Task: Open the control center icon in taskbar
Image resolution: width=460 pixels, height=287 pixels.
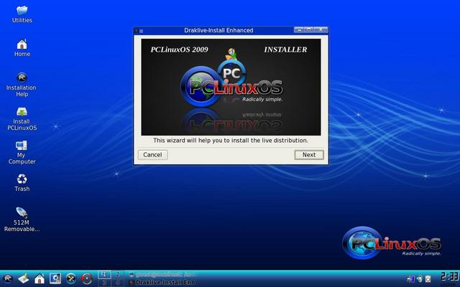Action: (x=55, y=278)
